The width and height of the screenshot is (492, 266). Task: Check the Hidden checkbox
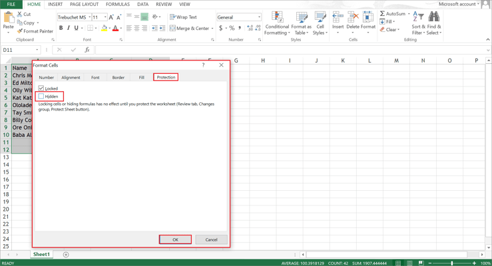(x=41, y=96)
